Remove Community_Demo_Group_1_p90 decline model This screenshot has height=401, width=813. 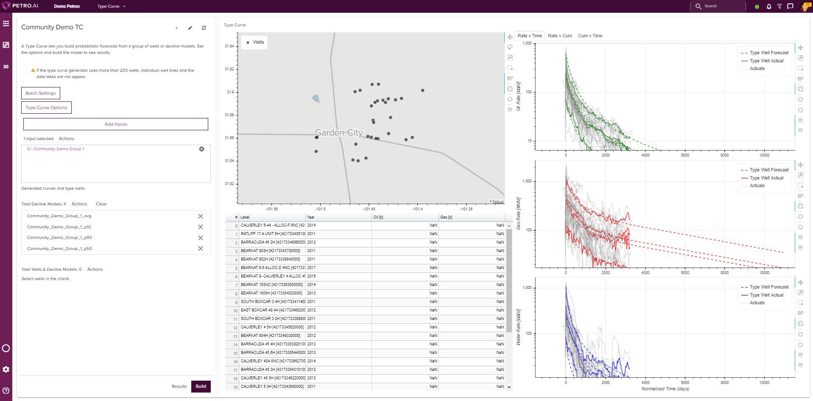coord(201,238)
